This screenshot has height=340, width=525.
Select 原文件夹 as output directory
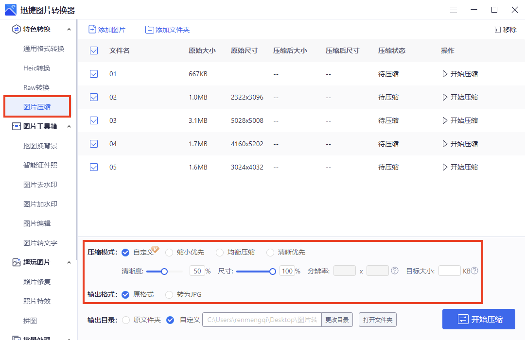[126, 320]
